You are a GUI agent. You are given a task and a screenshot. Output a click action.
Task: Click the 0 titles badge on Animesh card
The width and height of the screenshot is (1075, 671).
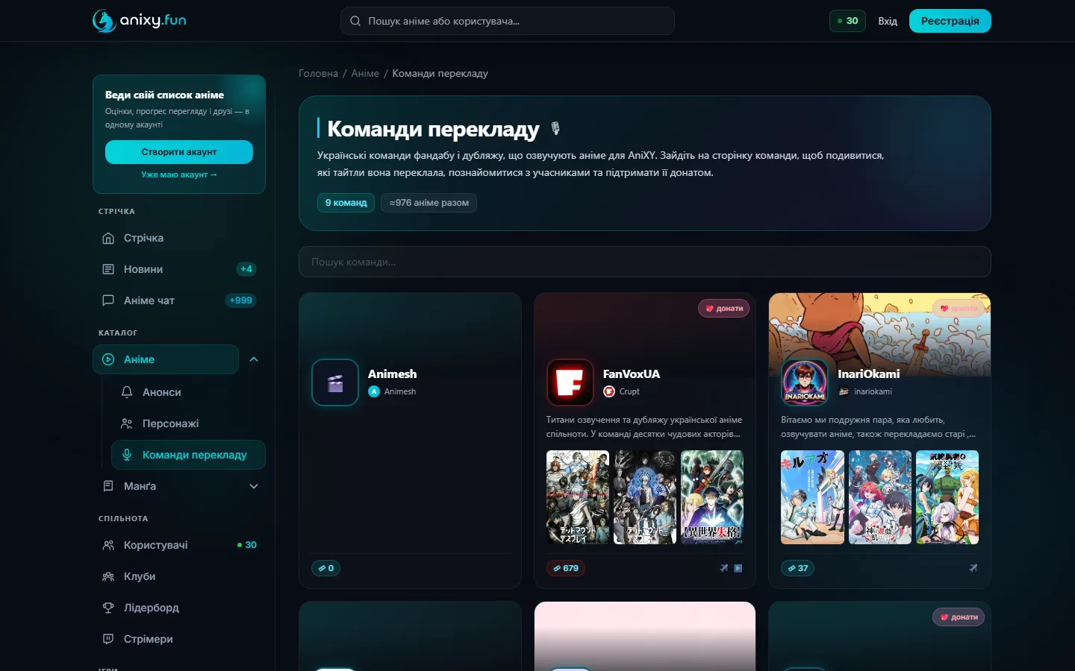pyautogui.click(x=326, y=568)
